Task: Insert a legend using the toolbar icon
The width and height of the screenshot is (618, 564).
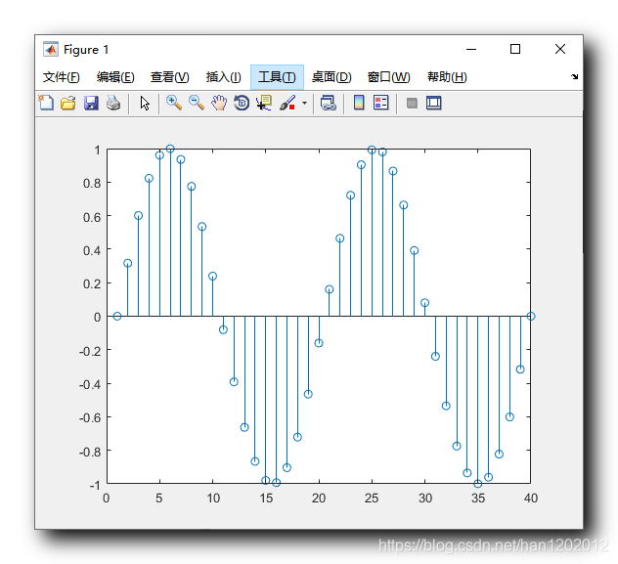Action: (380, 103)
